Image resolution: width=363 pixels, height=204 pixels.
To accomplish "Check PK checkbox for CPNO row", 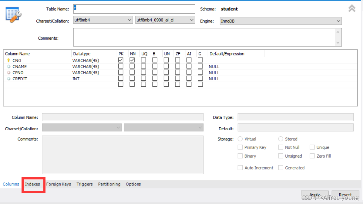I will 121,72.
